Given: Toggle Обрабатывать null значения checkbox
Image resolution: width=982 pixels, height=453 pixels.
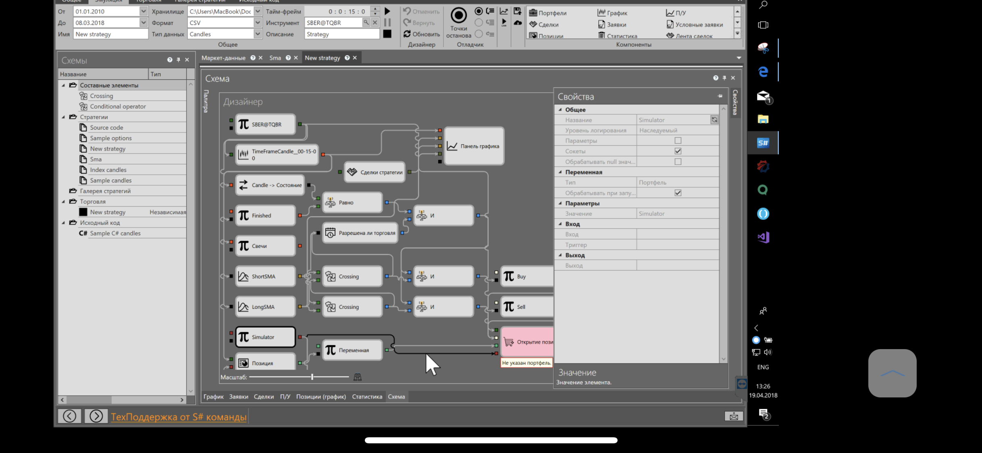Looking at the screenshot, I should pyautogui.click(x=678, y=161).
